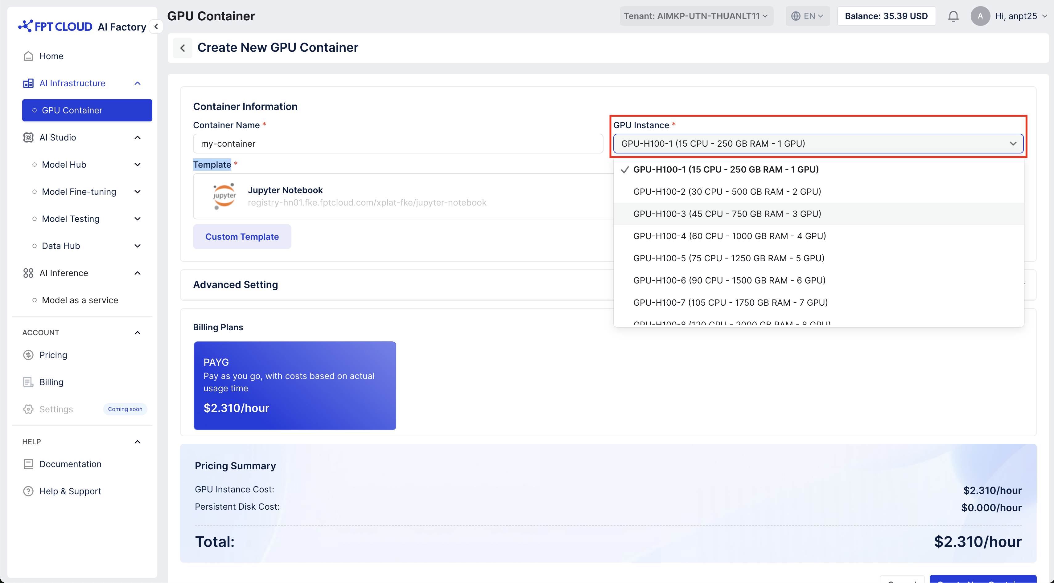Screen dimensions: 1054x583
Task: Select GPU-H100-7 (105 CPU - 1750 GB RAM) option
Action: 818,303
